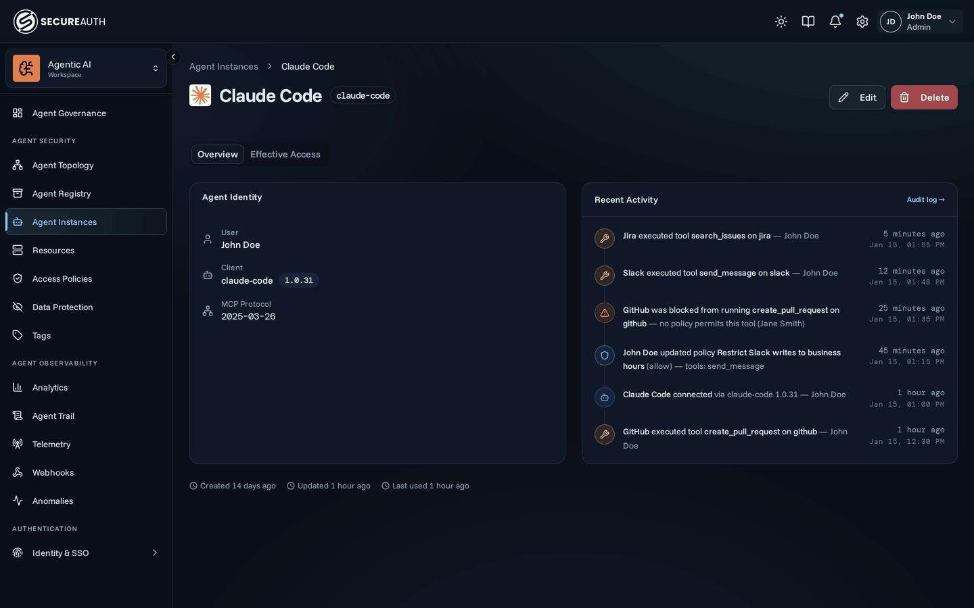Viewport: 974px width, 608px height.
Task: Click the wrench icon for Slack send_message activity
Action: pos(605,276)
